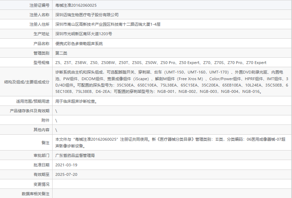The image size is (292, 198).
Task: Select the 结构及组成/主要组成成分 label
Action: 27,82
